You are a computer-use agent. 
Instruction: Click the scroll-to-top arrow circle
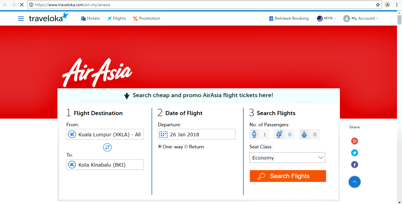click(x=354, y=182)
